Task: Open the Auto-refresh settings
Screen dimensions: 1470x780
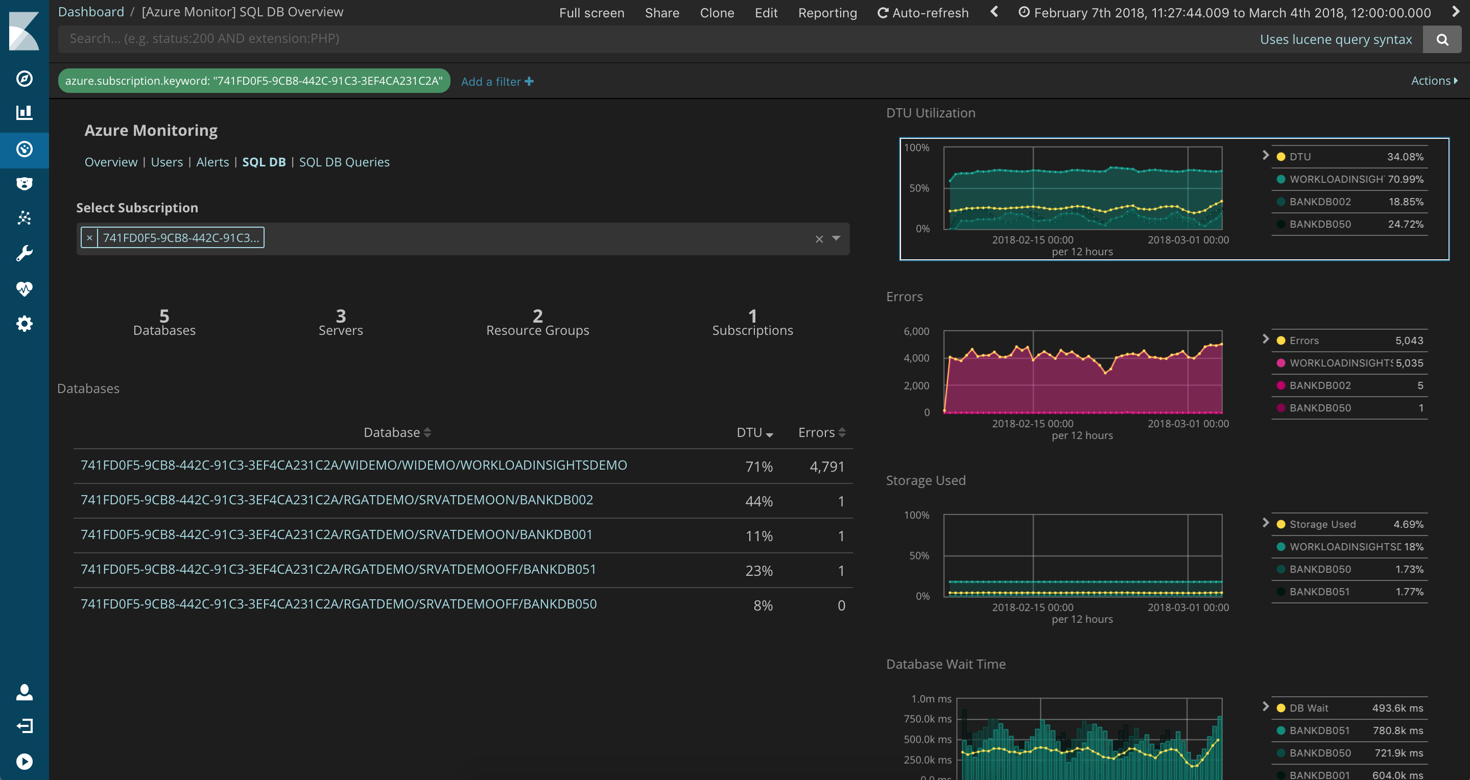Action: tap(923, 13)
